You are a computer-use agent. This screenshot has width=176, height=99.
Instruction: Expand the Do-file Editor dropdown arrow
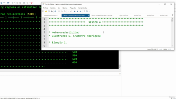coord(15,3)
